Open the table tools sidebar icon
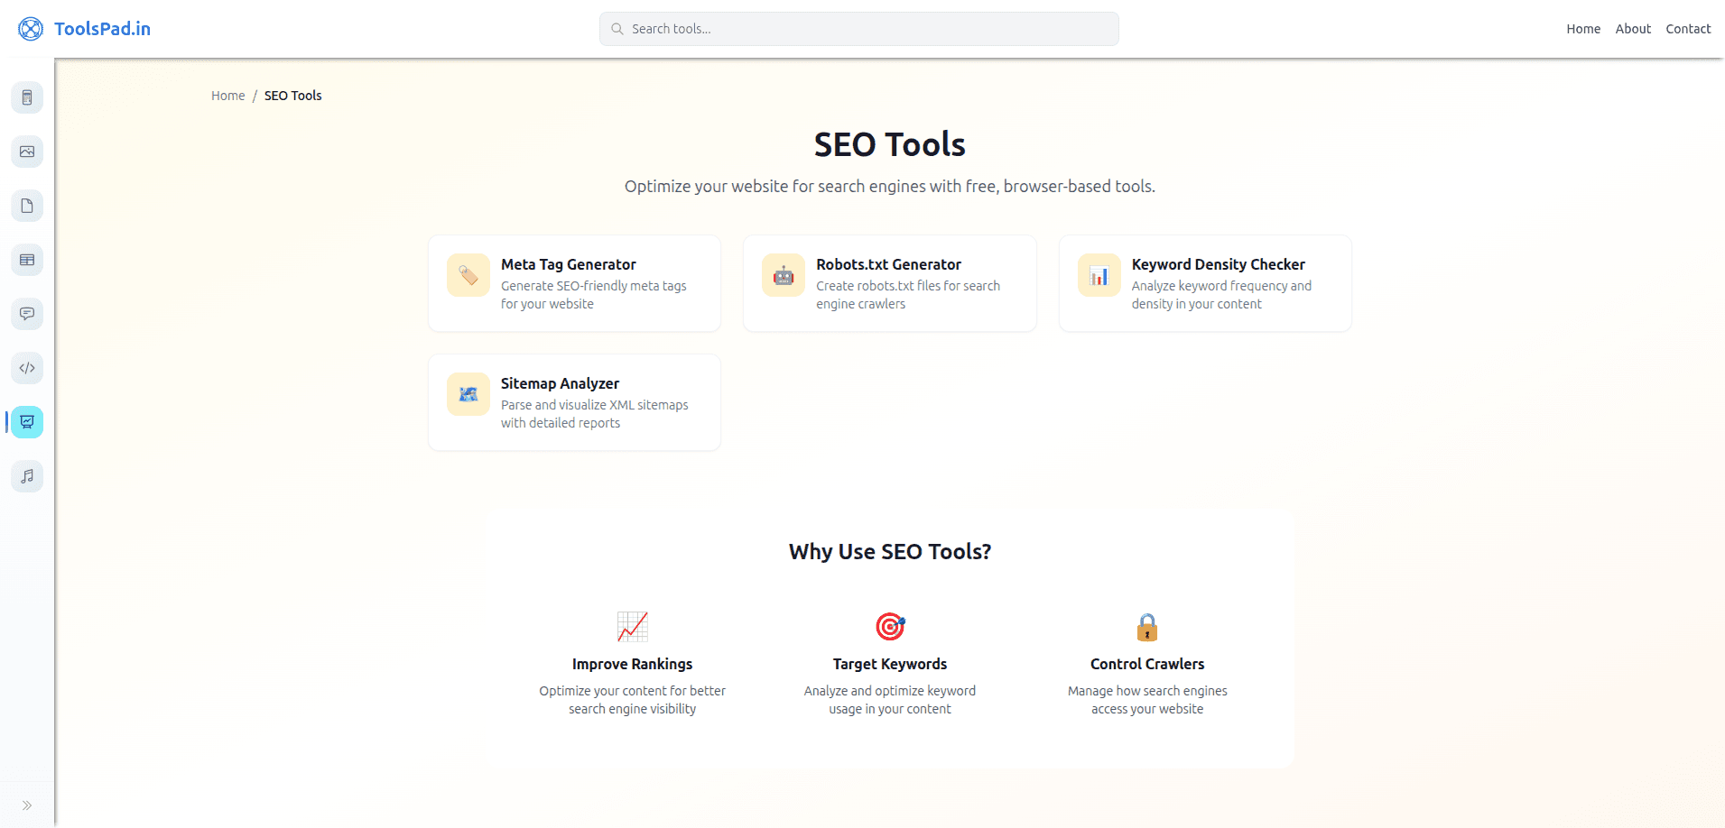Image resolution: width=1725 pixels, height=828 pixels. pos(27,260)
